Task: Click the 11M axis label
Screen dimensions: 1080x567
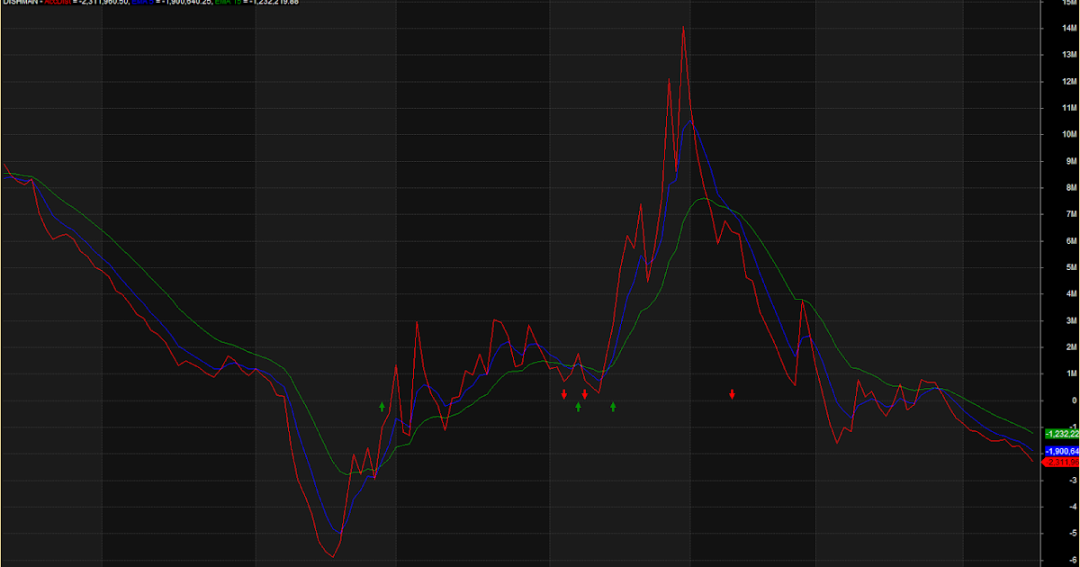Action: coord(1070,108)
